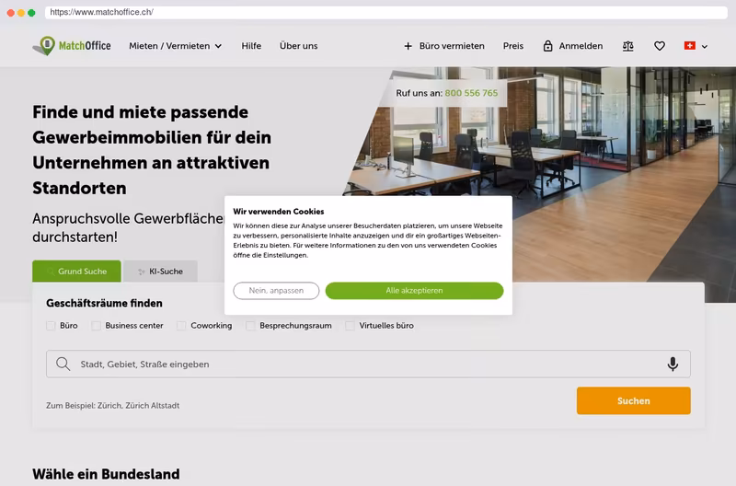Click Anmelden to sign in

[581, 46]
